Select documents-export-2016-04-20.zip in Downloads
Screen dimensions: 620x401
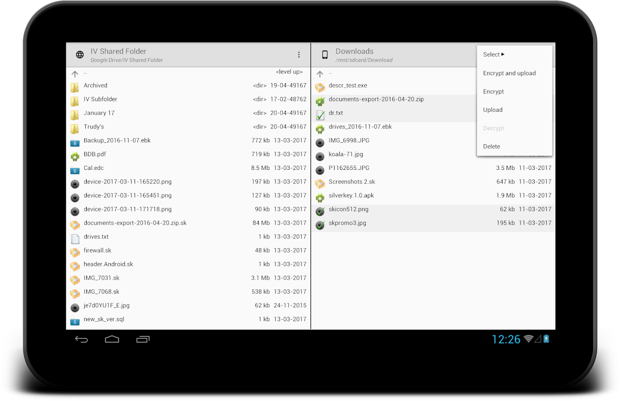pyautogui.click(x=376, y=99)
